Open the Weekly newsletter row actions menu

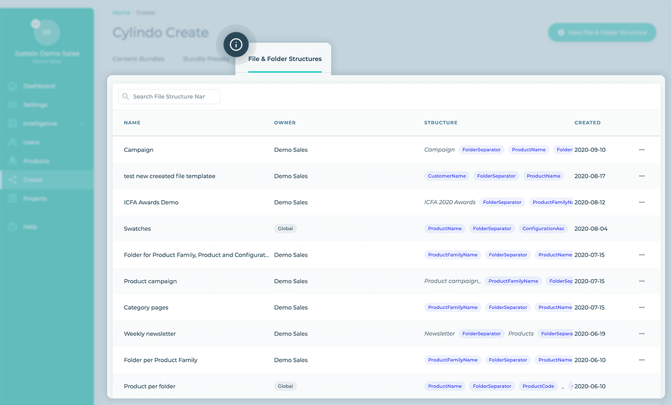[x=642, y=333]
